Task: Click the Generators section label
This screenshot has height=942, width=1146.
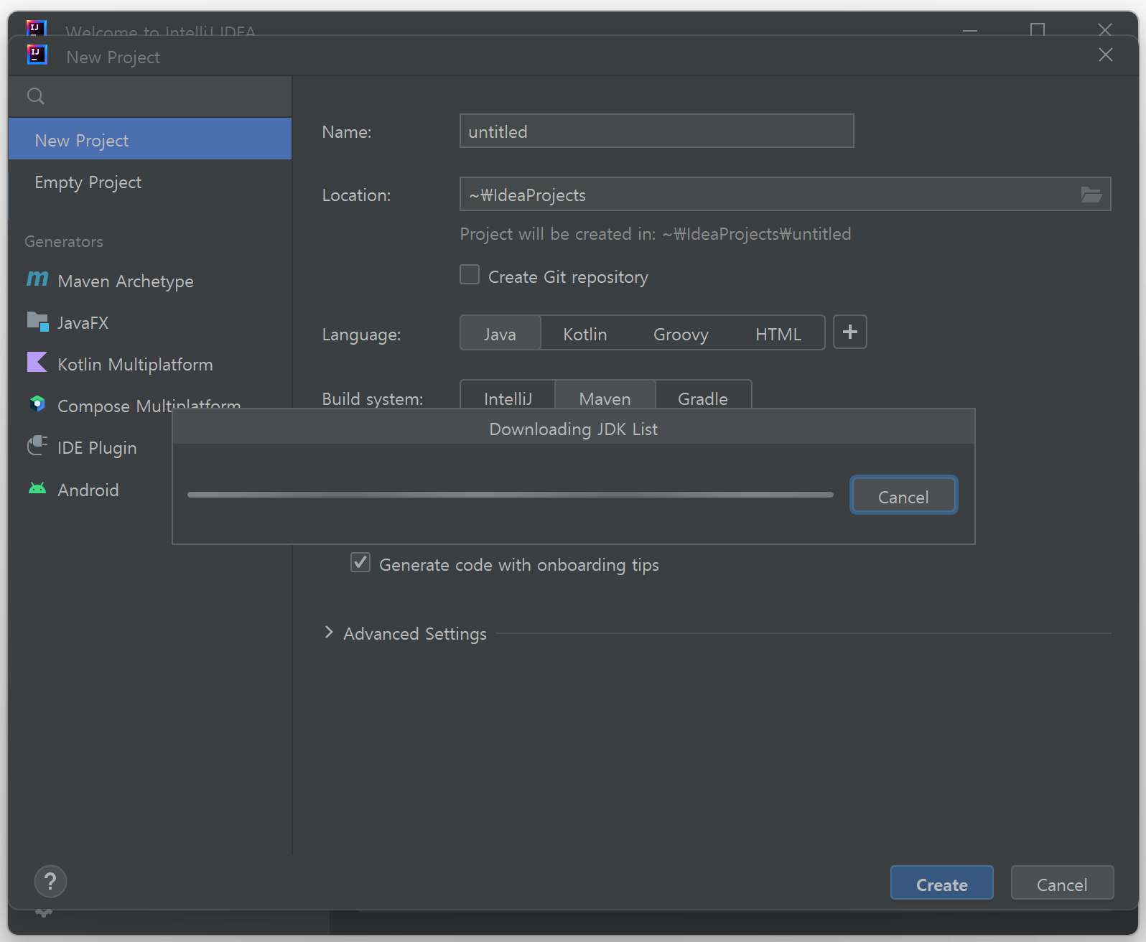Action: click(x=64, y=241)
